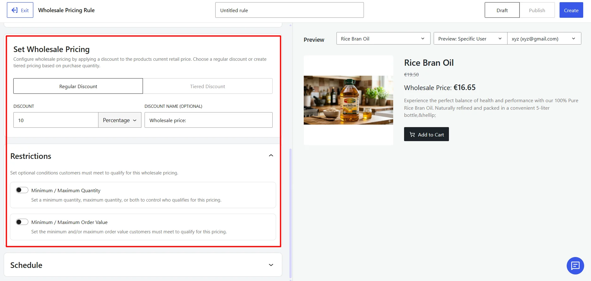Click the Preview label
Image resolution: width=591 pixels, height=281 pixels.
[x=314, y=40]
